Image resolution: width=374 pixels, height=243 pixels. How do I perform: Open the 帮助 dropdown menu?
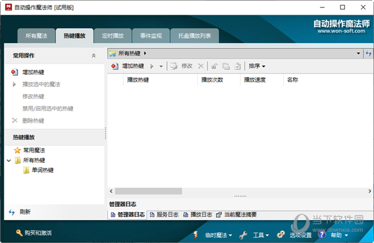339,235
